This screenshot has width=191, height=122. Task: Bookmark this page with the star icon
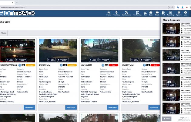pyautogui.click(x=173, y=7)
